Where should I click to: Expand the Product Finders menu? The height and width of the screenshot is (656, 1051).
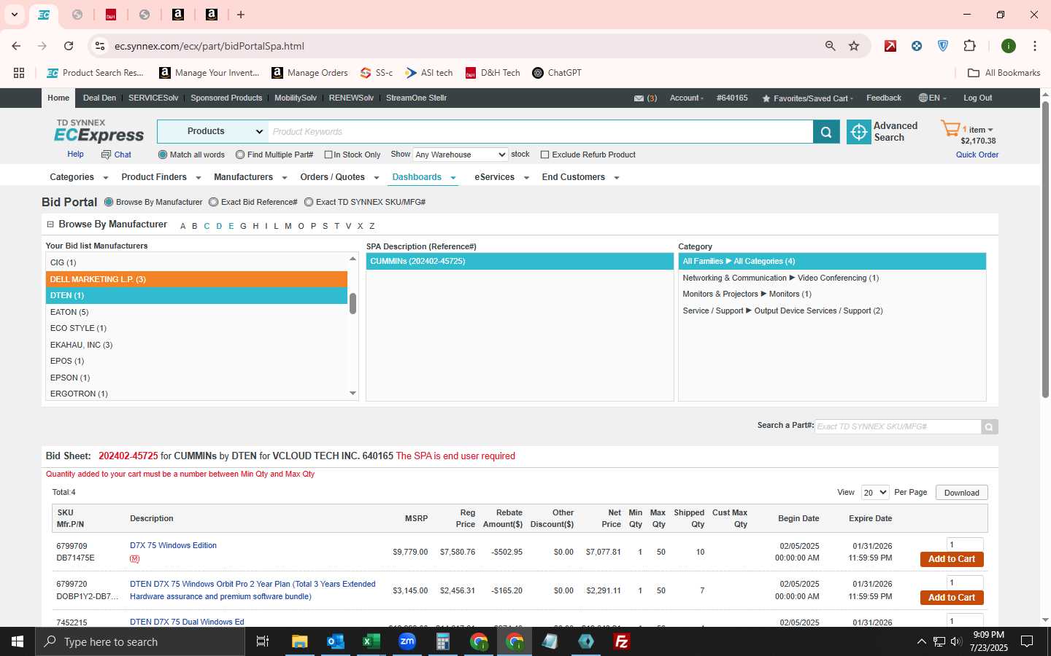click(x=161, y=177)
